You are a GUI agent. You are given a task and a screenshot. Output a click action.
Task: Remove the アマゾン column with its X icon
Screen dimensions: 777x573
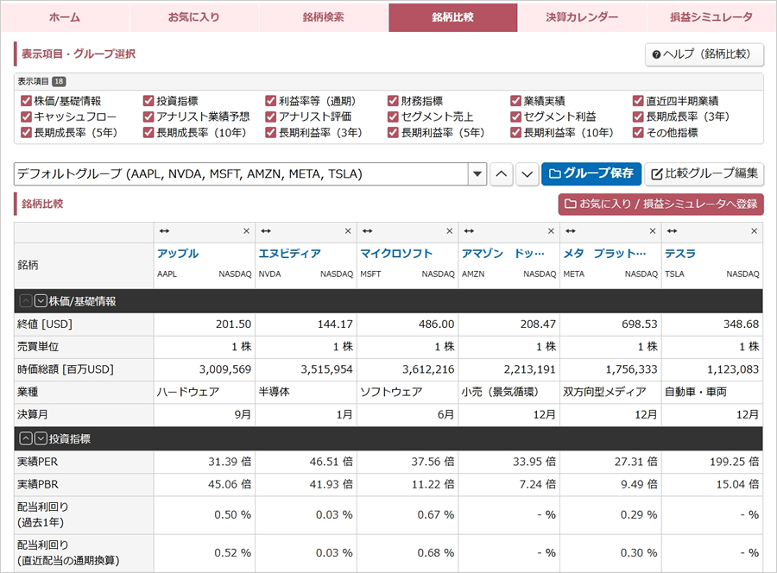[x=551, y=231]
